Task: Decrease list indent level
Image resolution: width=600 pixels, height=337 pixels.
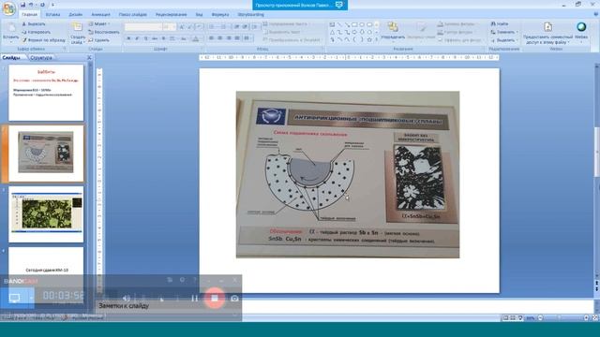Action: (x=237, y=27)
